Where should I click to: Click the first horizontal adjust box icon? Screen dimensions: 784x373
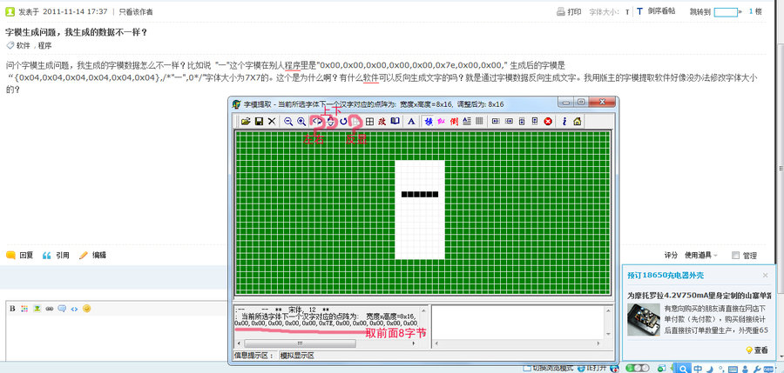tap(496, 122)
